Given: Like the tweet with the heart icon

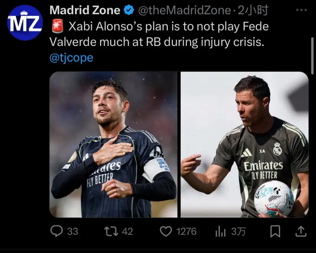Looking at the screenshot, I should [x=166, y=231].
